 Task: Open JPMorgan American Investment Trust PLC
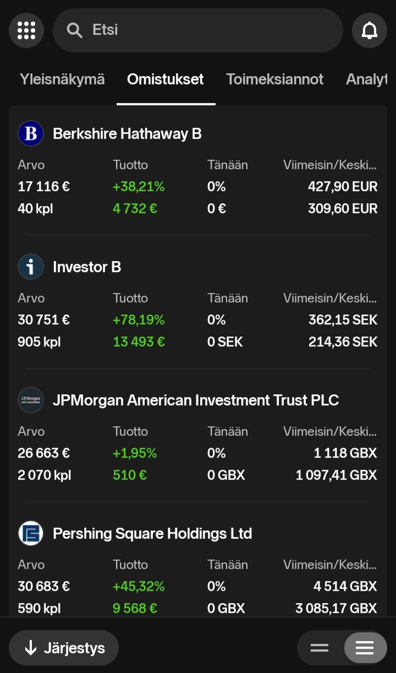pos(196,400)
